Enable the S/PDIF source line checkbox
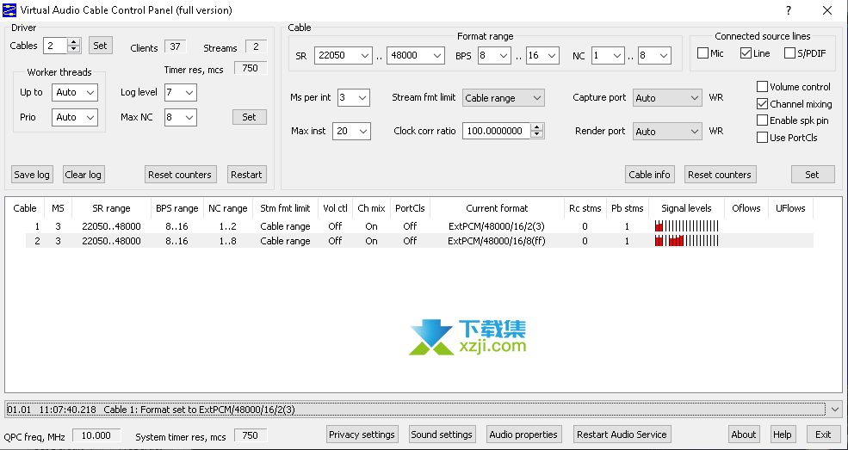Viewport: 848px width, 450px height. tap(789, 53)
